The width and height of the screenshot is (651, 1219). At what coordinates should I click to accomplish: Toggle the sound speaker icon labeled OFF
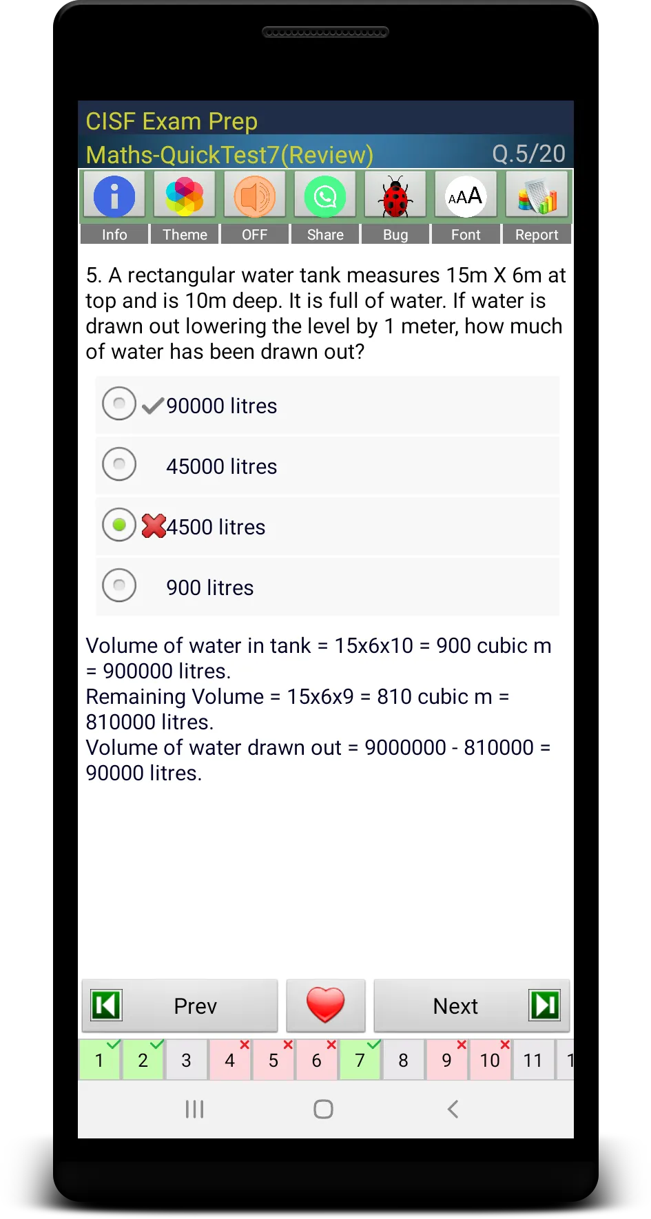click(255, 196)
